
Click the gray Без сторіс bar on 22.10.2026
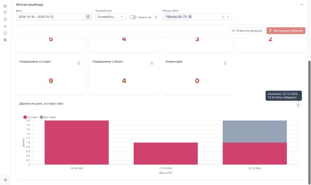click(255, 131)
